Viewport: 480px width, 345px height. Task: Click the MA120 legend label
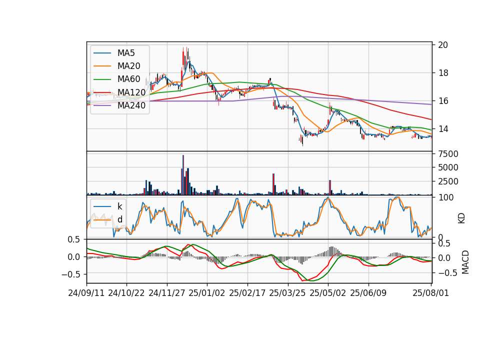pyautogui.click(x=131, y=92)
